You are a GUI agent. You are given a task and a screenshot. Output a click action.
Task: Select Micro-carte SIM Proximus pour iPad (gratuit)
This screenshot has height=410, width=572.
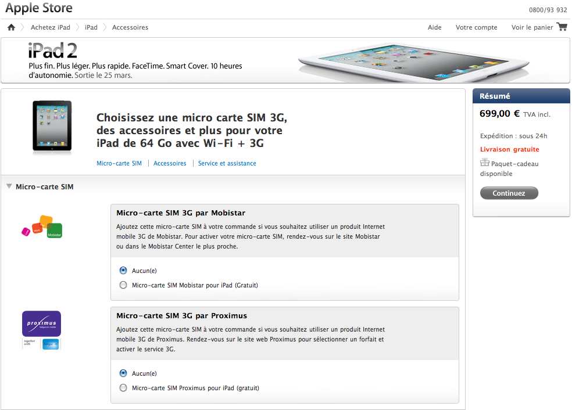[x=123, y=388]
